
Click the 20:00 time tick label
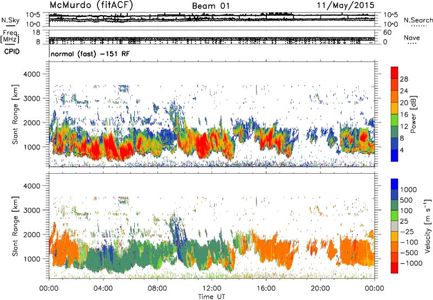click(320, 289)
